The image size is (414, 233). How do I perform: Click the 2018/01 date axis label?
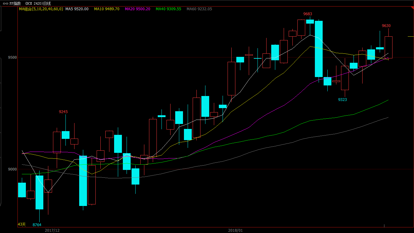coord(235,230)
